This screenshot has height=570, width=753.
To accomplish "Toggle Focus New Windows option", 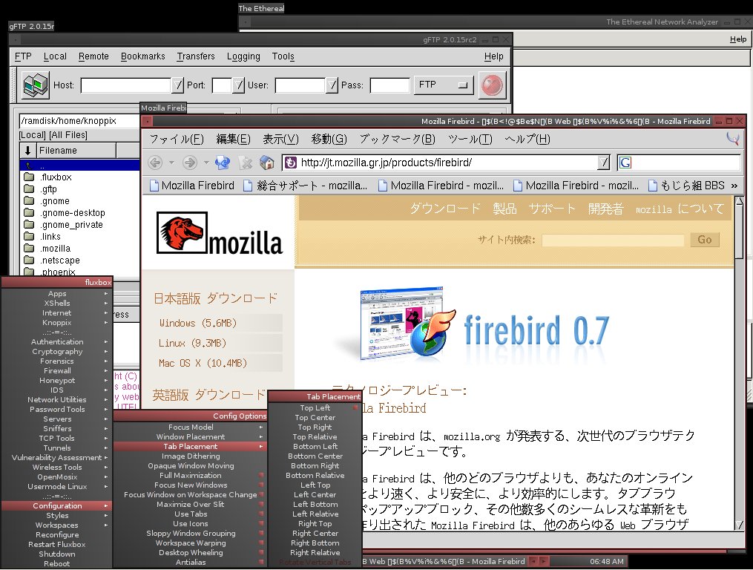I will pos(190,485).
